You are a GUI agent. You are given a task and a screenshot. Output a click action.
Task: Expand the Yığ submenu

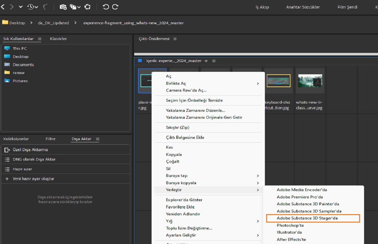(208, 221)
